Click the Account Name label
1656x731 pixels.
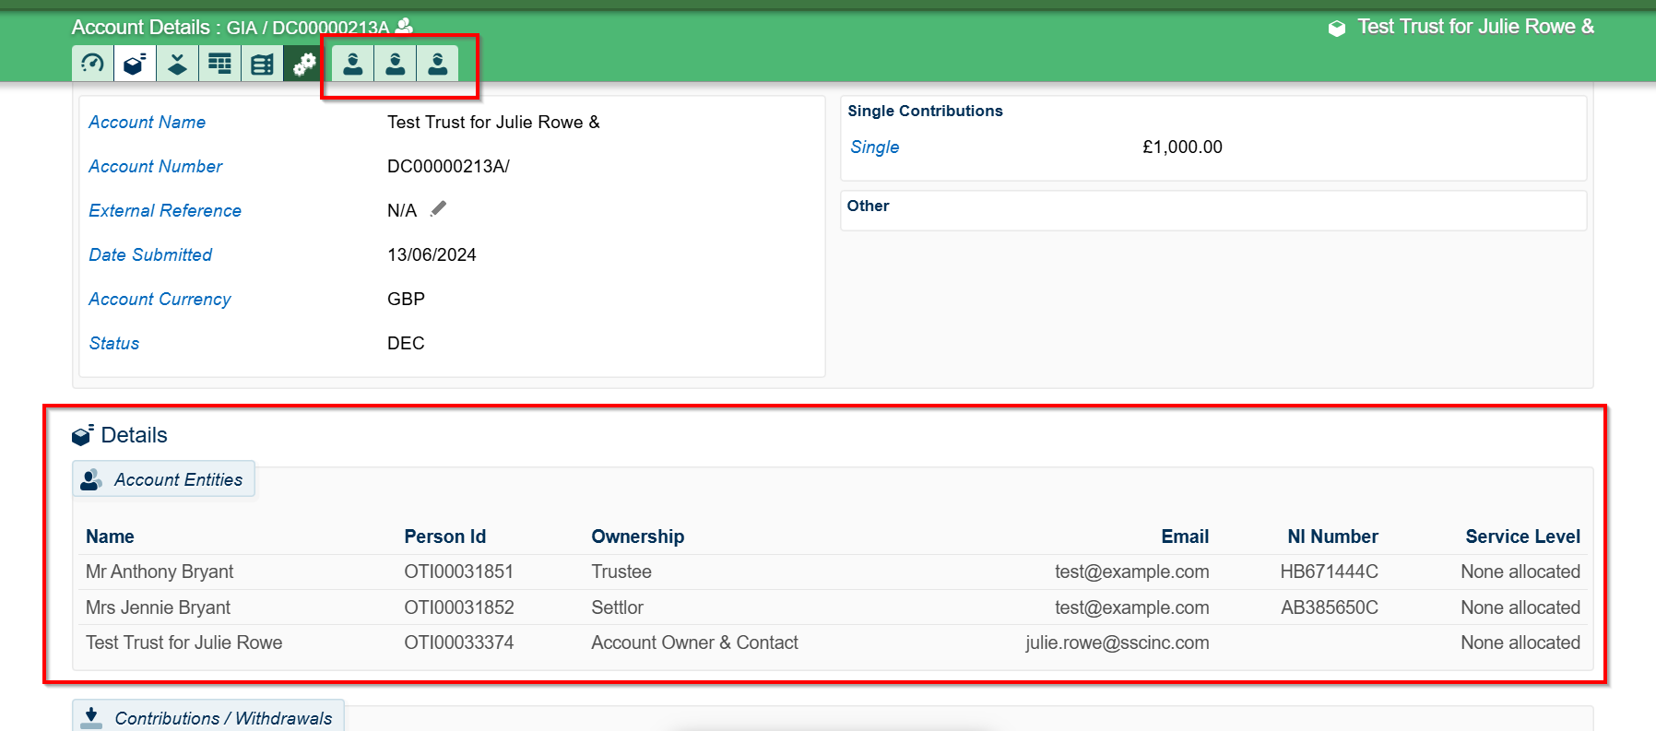[148, 123]
